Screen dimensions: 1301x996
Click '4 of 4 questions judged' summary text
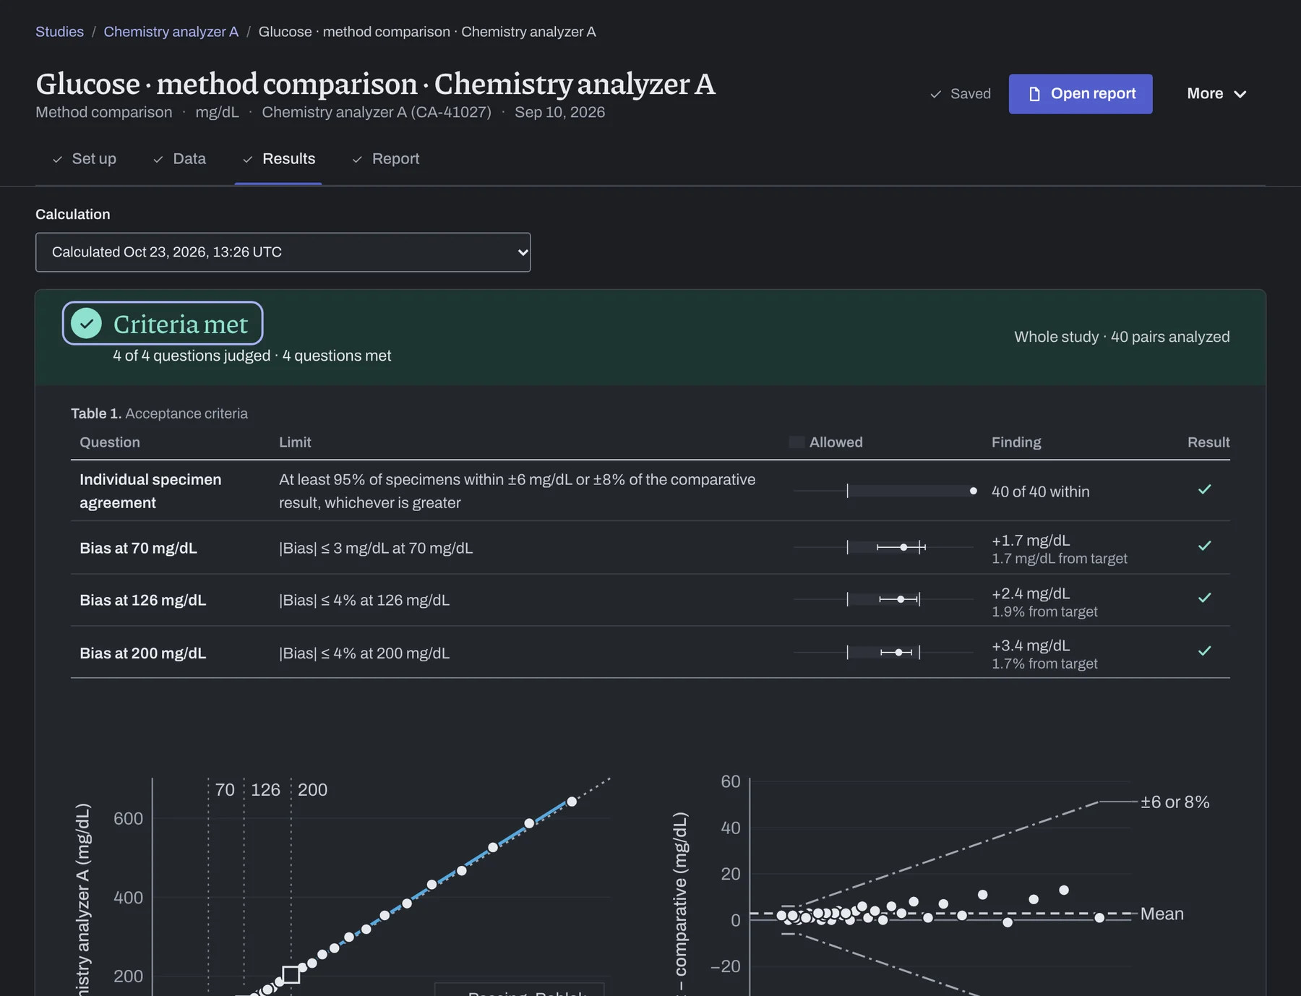click(192, 356)
